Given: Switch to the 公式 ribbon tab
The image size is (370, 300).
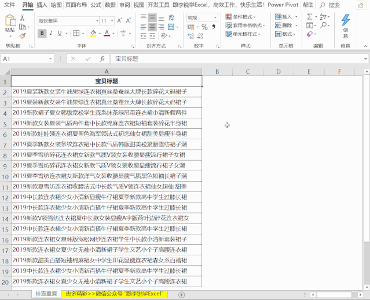Looking at the screenshot, I should [96, 5].
